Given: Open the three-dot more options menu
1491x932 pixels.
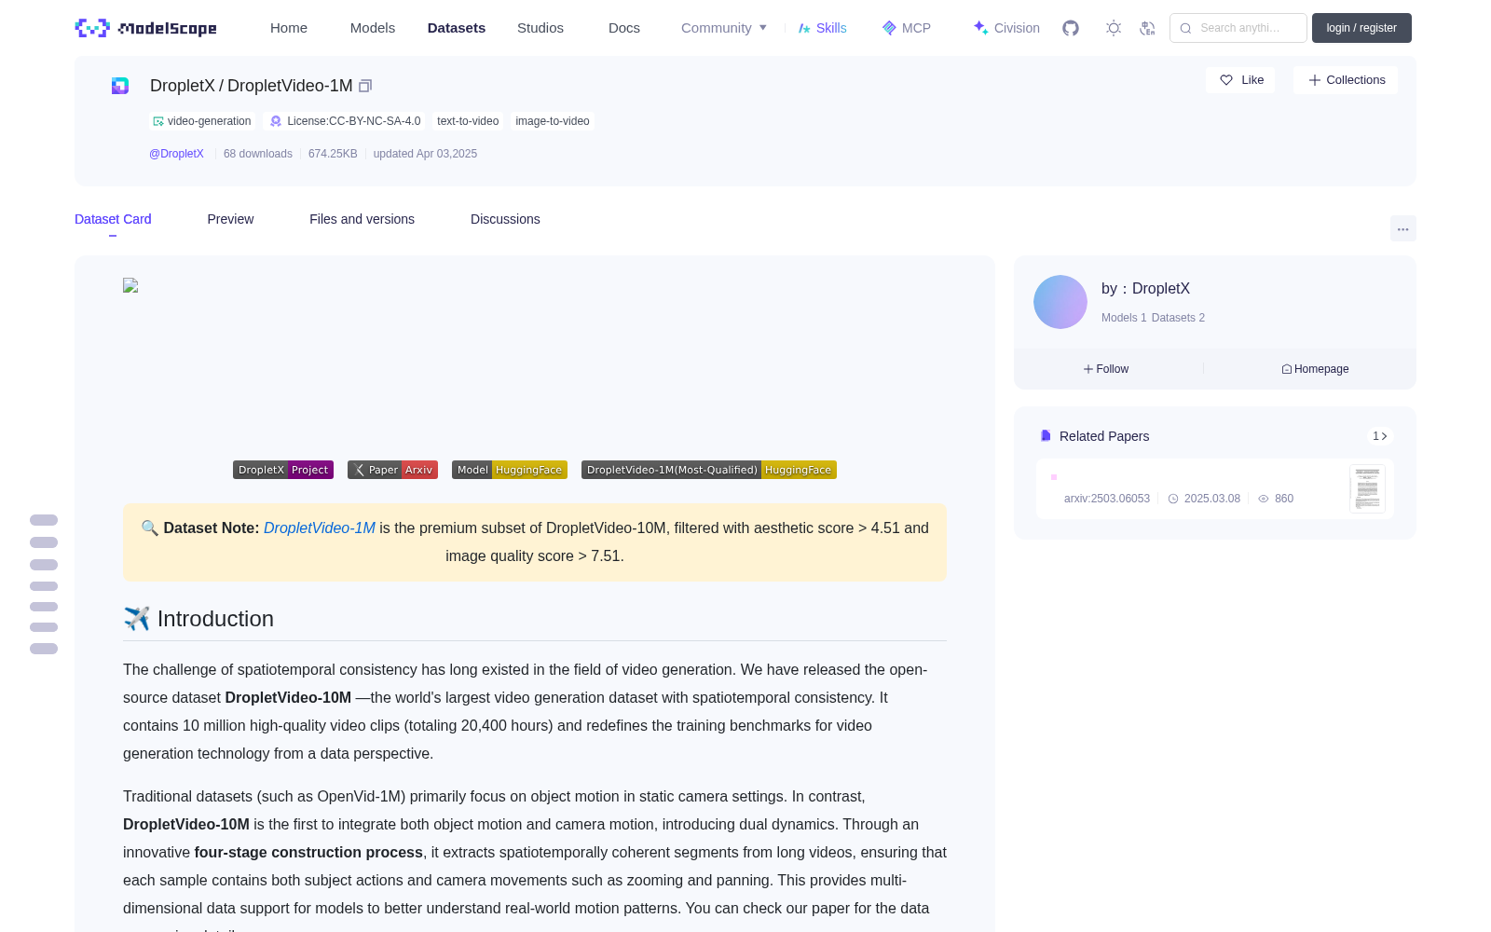Looking at the screenshot, I should click(x=1402, y=228).
